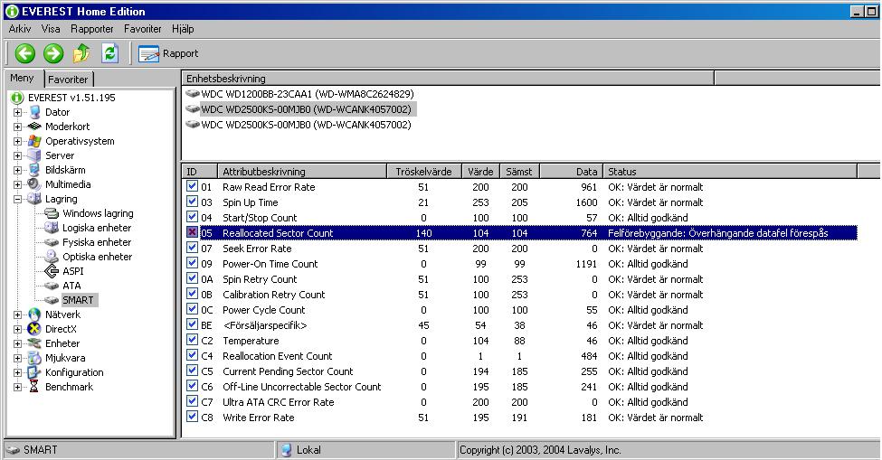The width and height of the screenshot is (882, 460).
Task: Expand the Operativsystem tree node
Action: (17, 142)
